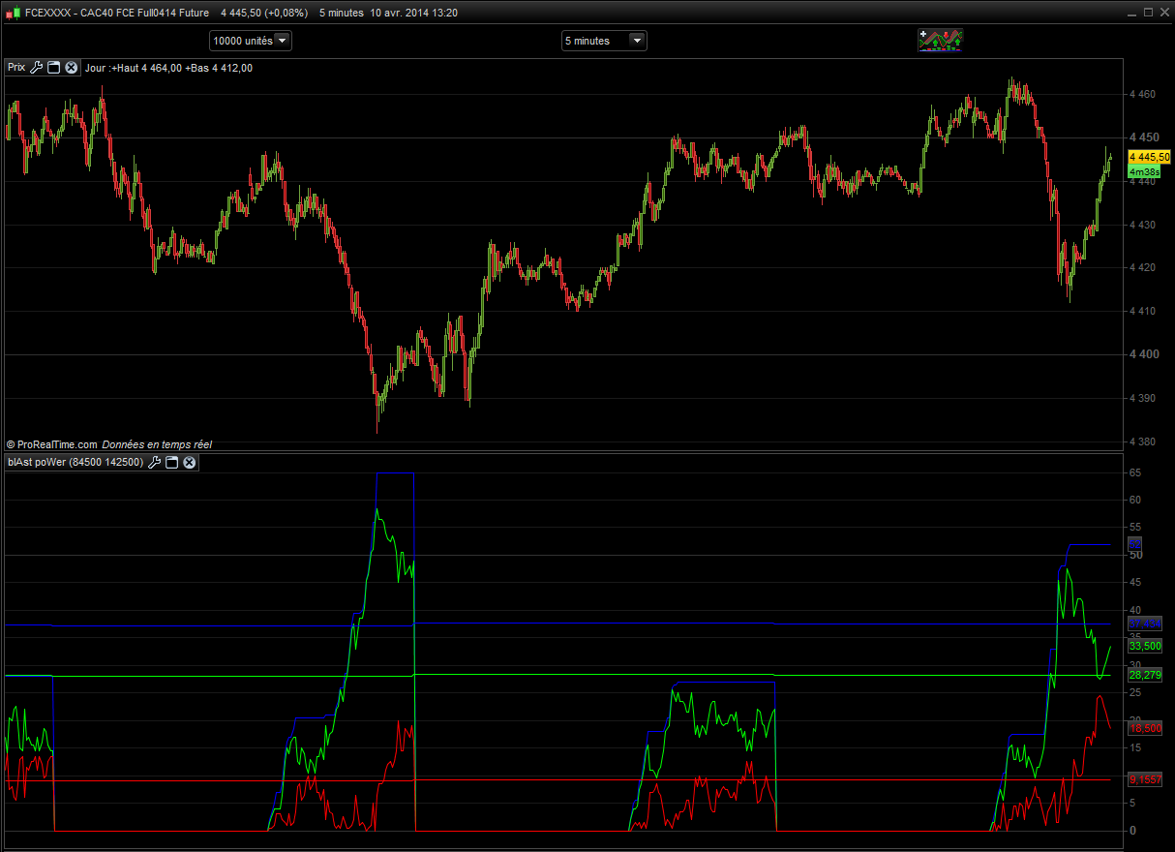Viewport: 1175px width, 852px height.
Task: Remove the blAst poWer indicator
Action: tap(190, 463)
